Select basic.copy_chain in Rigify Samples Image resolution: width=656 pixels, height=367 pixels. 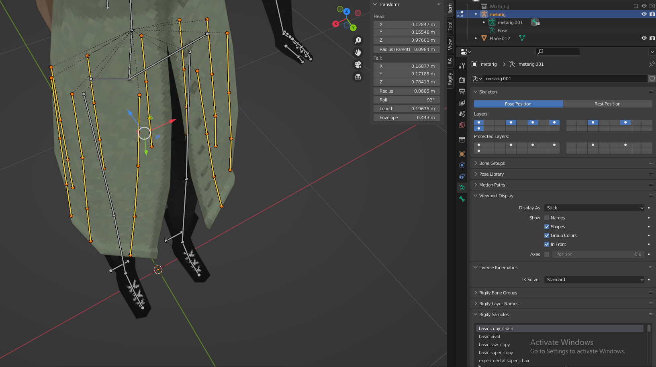[x=560, y=328]
